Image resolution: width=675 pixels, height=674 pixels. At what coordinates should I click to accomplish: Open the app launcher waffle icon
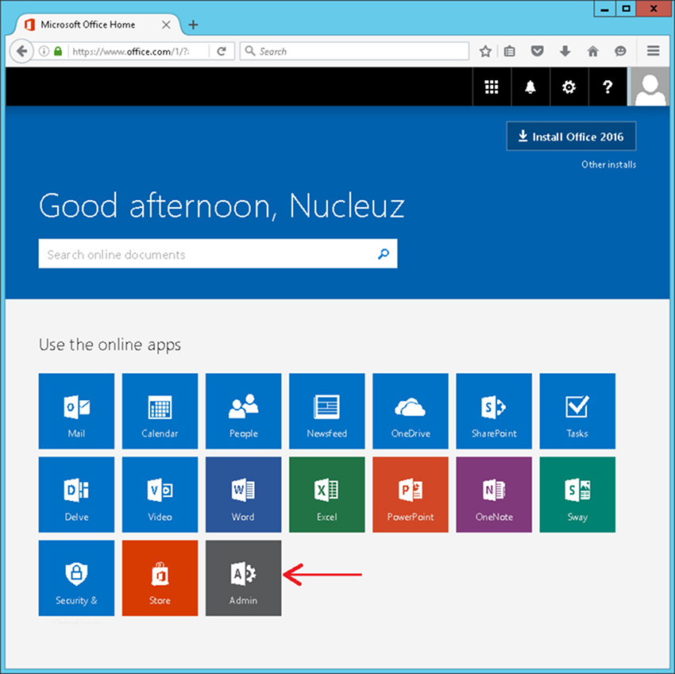[x=492, y=87]
